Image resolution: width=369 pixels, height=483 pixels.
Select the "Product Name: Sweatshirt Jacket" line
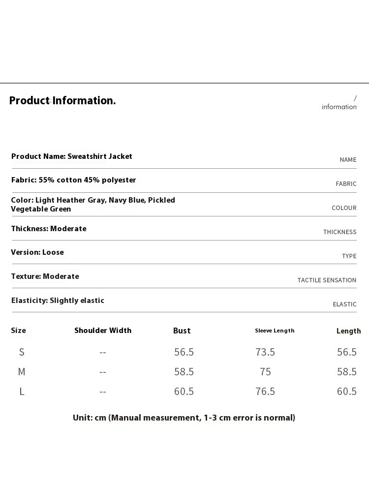(x=72, y=156)
